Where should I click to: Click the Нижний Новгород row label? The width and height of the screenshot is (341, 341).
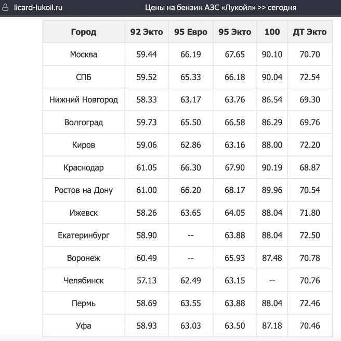tap(84, 100)
